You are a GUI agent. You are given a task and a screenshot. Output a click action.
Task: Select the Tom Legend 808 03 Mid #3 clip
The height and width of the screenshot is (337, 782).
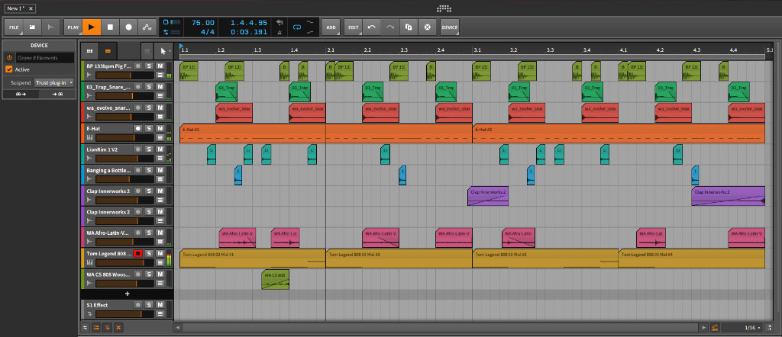545,258
